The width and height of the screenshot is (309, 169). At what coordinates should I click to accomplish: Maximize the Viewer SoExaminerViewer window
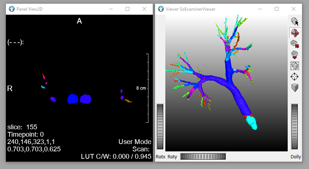(277, 9)
